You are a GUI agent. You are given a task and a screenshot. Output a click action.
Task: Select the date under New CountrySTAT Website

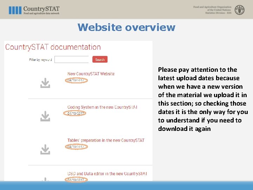[76, 80]
